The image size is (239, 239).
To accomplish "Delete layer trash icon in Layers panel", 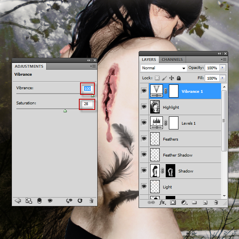I will click(x=216, y=202).
